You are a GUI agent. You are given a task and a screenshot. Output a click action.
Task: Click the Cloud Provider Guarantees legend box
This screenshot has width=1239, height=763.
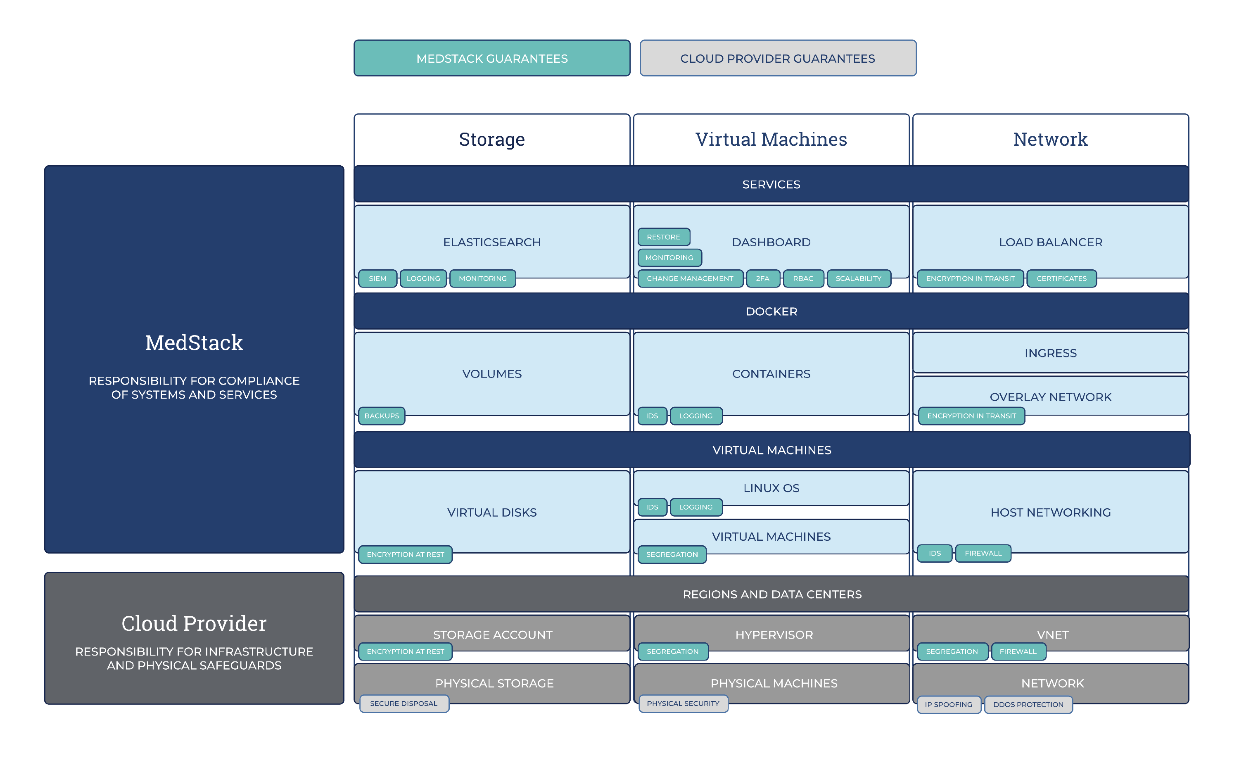click(777, 59)
